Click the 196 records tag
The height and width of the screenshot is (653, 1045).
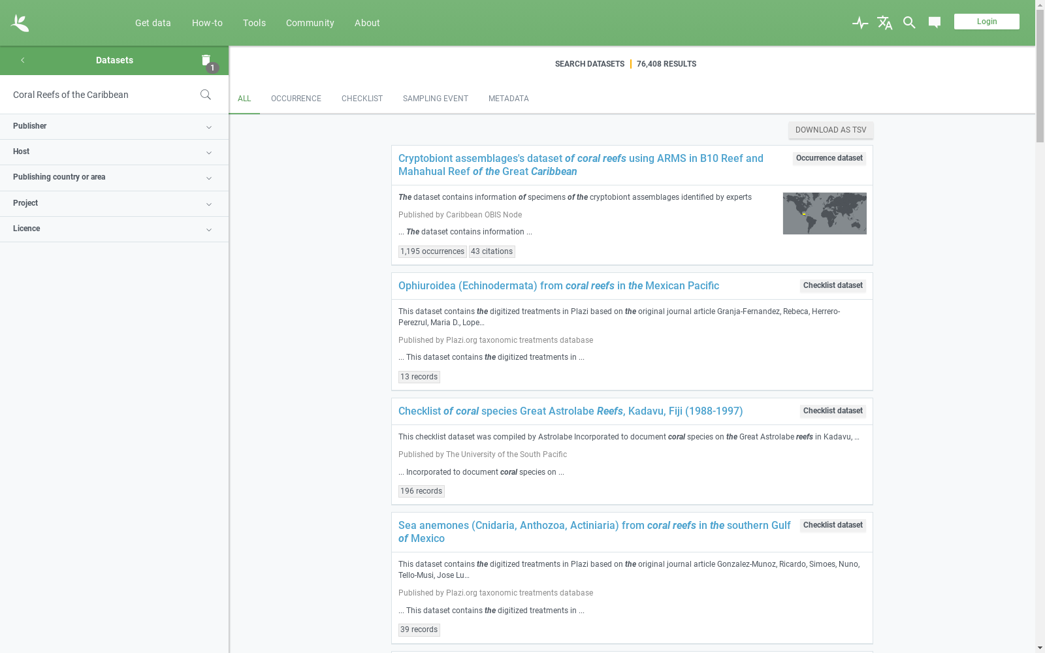[421, 491]
